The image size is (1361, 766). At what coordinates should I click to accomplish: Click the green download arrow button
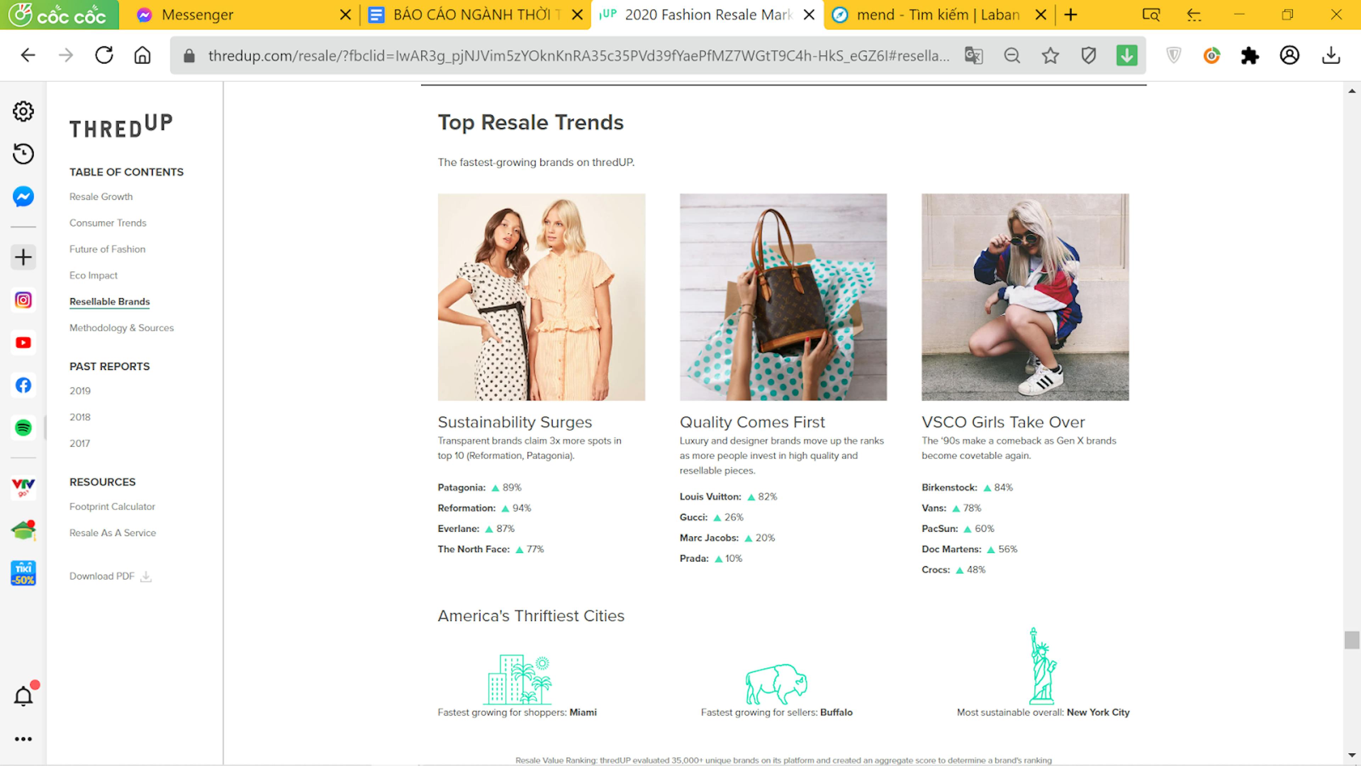(x=1127, y=55)
